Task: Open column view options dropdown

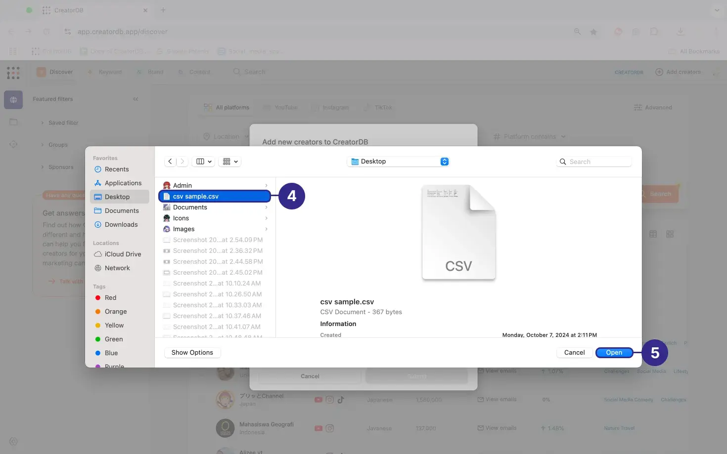Action: pyautogui.click(x=204, y=162)
